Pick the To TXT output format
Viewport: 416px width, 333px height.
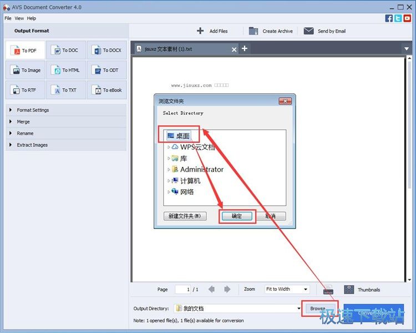coord(66,90)
